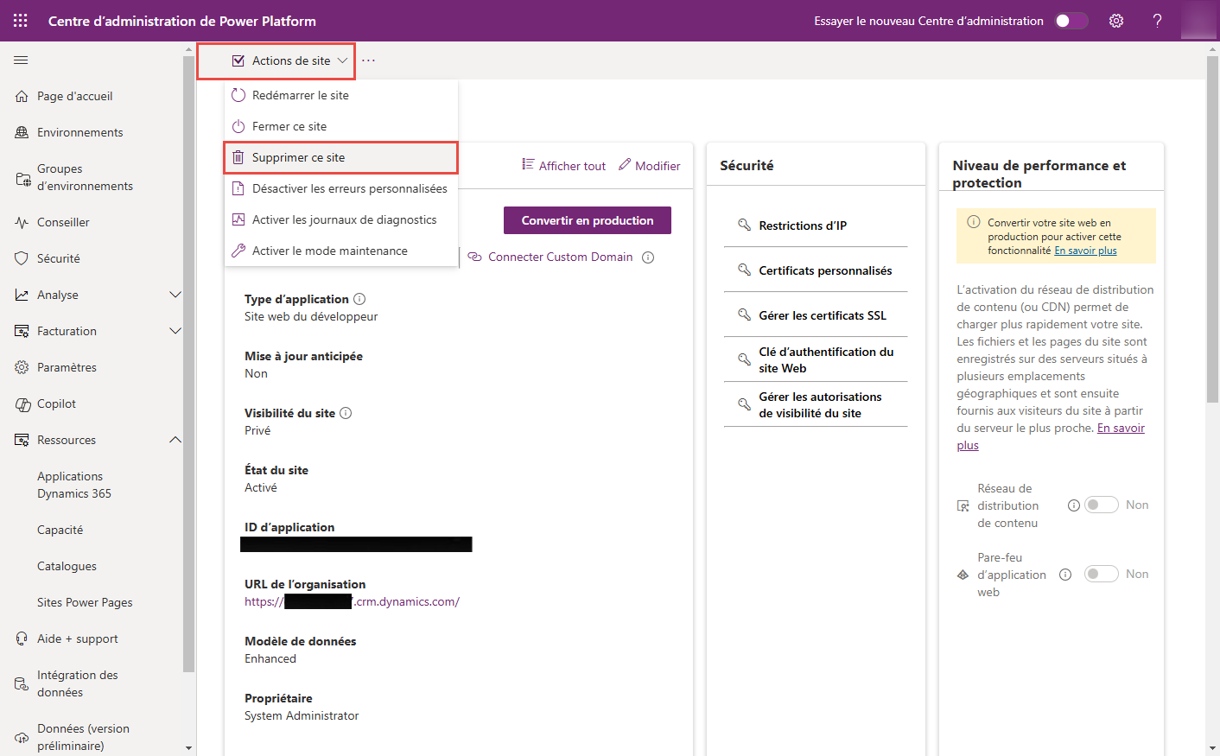Choose Activer les journaux de diagnostics
Image resolution: width=1220 pixels, height=756 pixels.
[341, 219]
